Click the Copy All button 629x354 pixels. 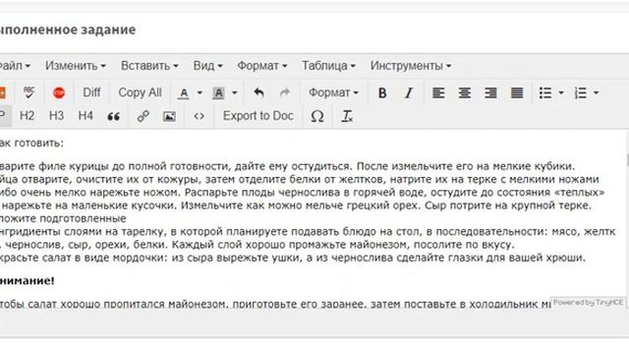[140, 92]
